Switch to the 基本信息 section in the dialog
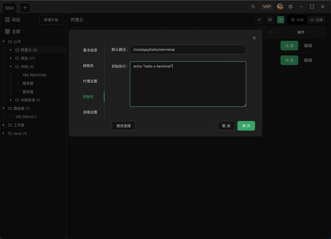Viewport: 331px width, 239px height. coord(90,50)
